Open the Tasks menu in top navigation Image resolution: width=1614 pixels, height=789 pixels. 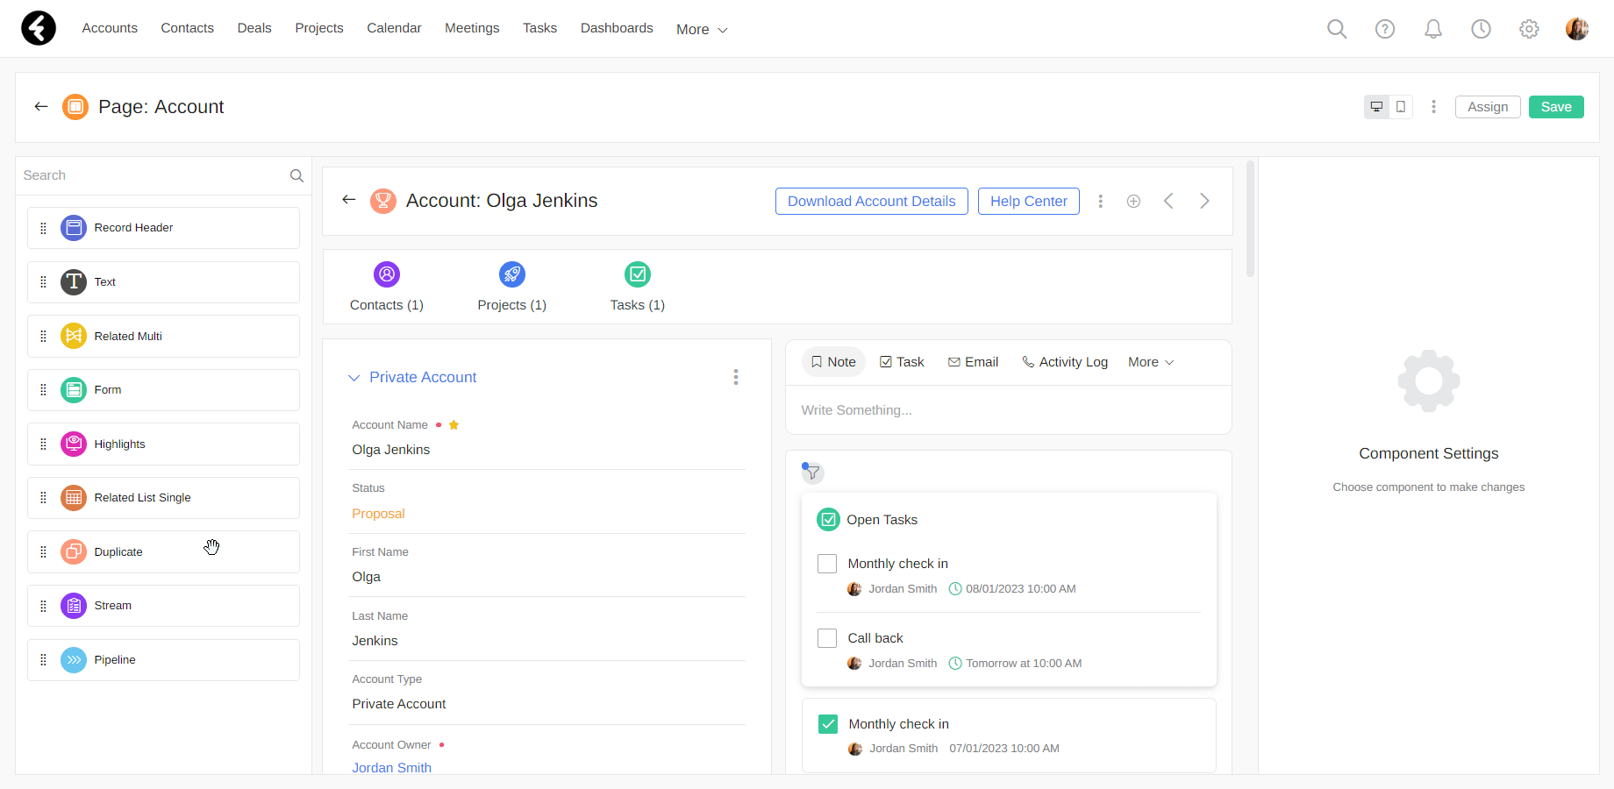pos(540,28)
